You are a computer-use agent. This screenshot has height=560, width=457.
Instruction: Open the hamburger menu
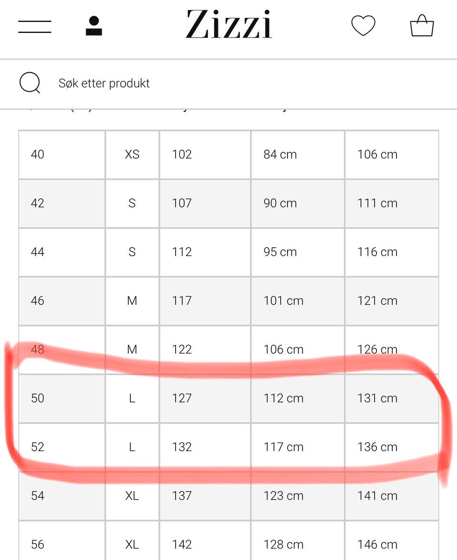point(35,27)
